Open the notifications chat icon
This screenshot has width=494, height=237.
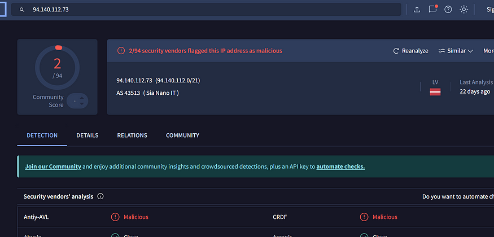[432, 10]
